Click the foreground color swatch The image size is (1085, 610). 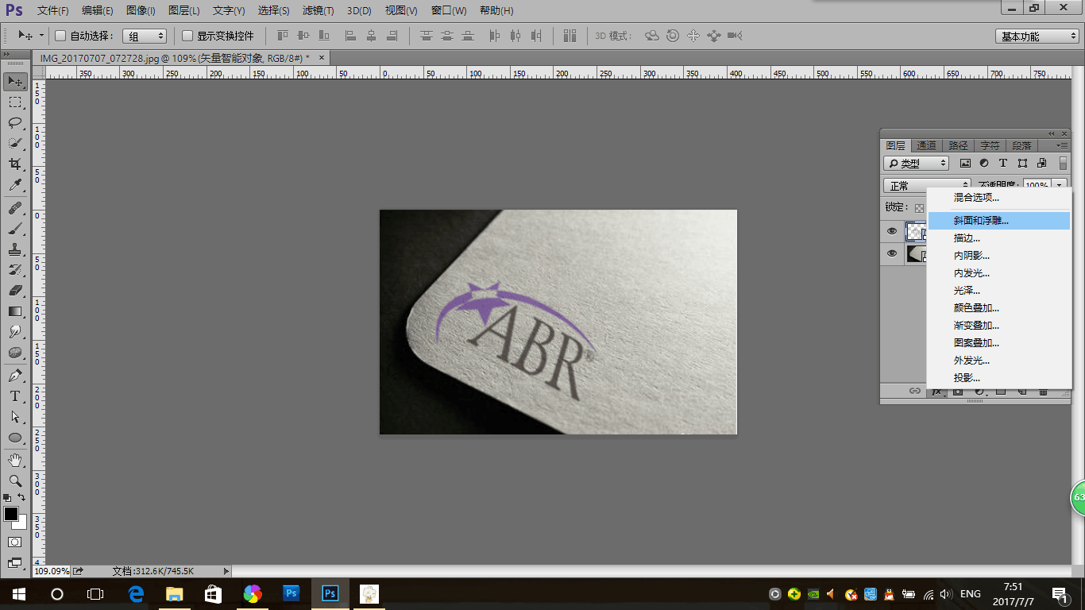pyautogui.click(x=11, y=515)
